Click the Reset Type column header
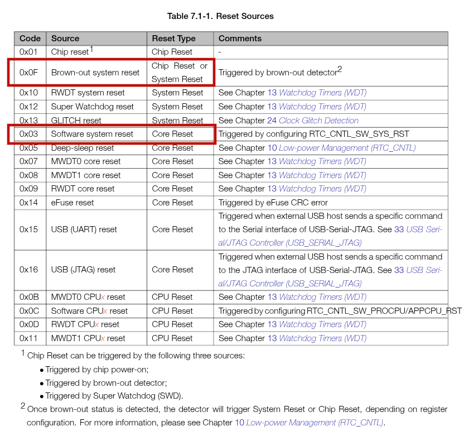This screenshot has width=469, height=431. [x=173, y=39]
